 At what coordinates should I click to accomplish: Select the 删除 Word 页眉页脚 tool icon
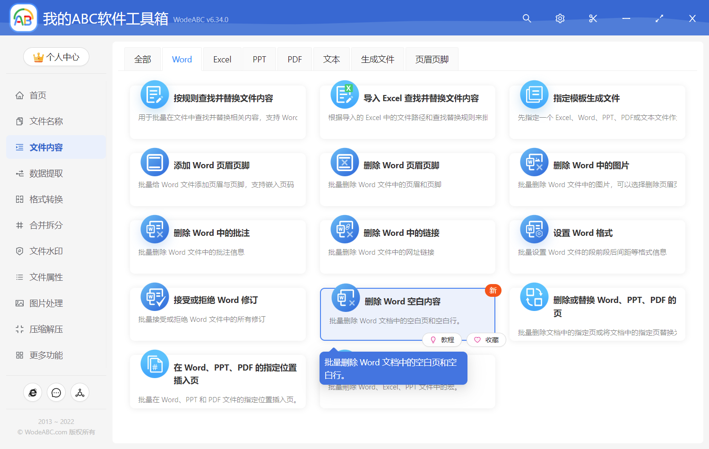344,162
